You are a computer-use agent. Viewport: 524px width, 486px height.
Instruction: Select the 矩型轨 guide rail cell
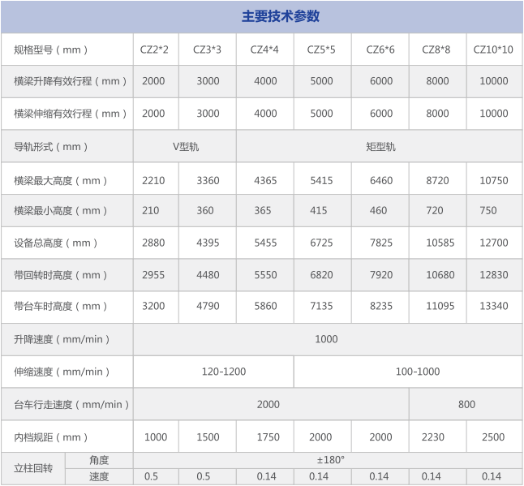(380, 147)
